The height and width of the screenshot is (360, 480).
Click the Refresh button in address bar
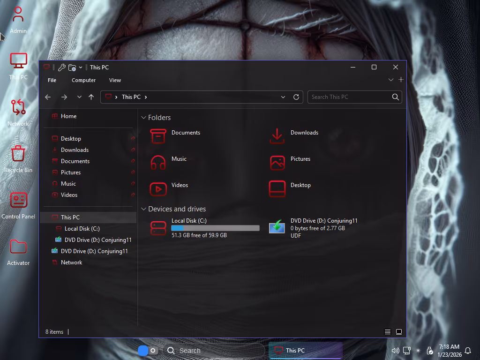pos(296,97)
